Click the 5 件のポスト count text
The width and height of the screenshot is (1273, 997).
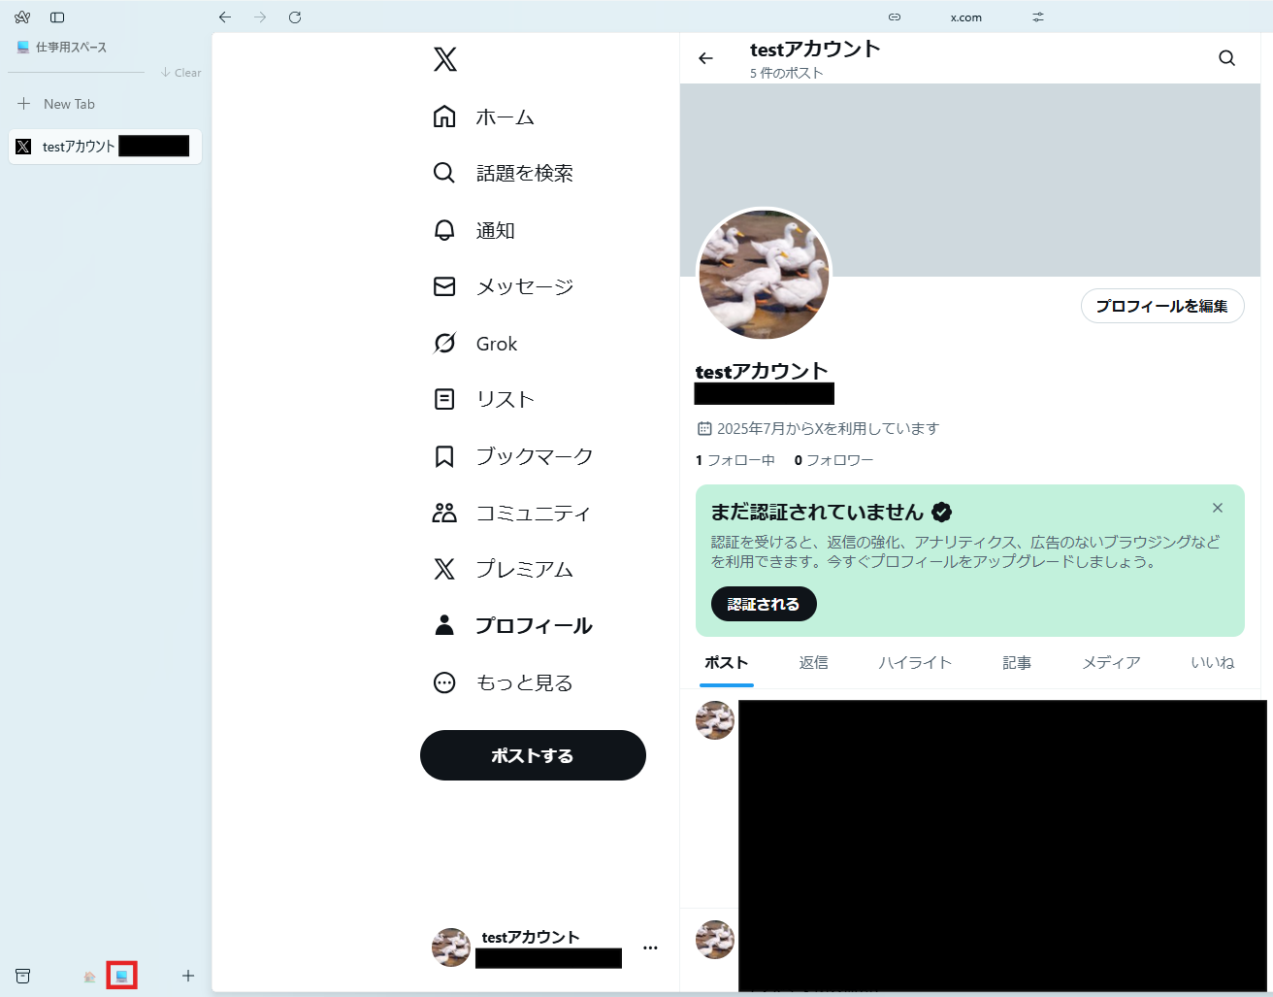786,73
